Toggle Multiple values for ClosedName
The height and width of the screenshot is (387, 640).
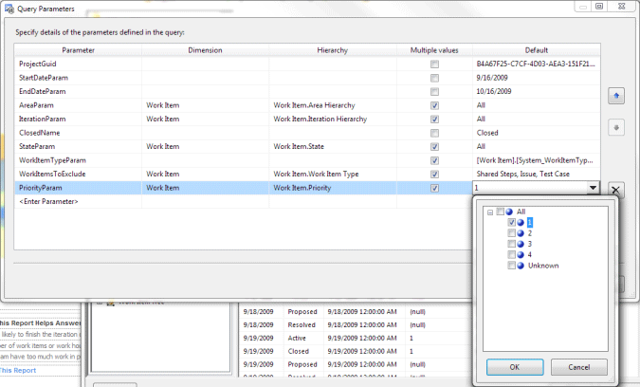(x=434, y=133)
